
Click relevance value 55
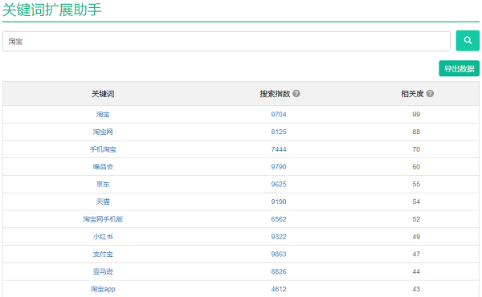tap(416, 185)
